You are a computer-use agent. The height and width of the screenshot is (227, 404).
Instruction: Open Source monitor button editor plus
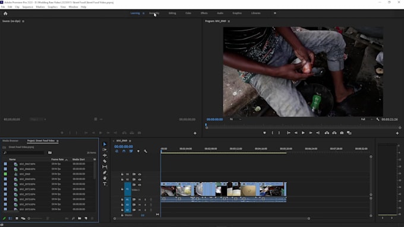(195, 133)
